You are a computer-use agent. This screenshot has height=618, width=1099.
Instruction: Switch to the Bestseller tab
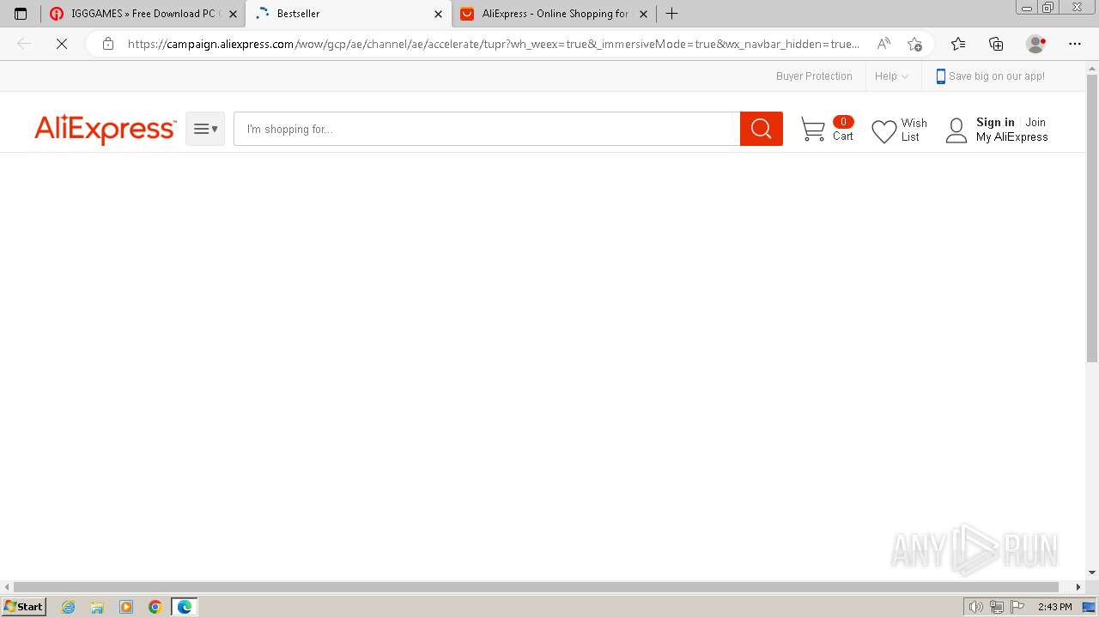pyautogui.click(x=347, y=14)
